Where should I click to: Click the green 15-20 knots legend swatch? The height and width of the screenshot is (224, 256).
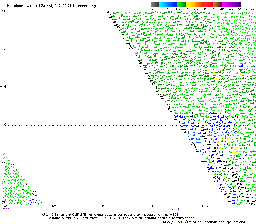[182, 4]
